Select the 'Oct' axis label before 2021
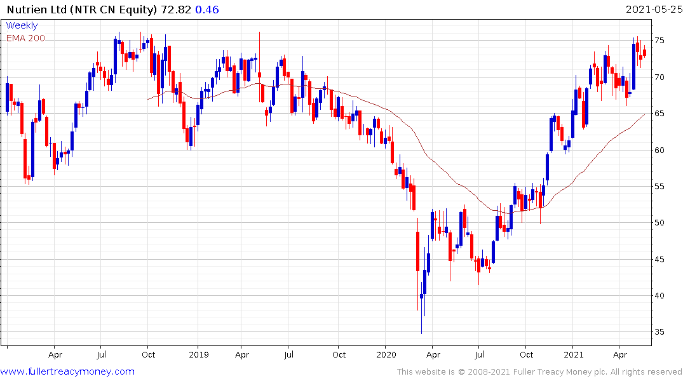683x381 pixels. pos(526,354)
